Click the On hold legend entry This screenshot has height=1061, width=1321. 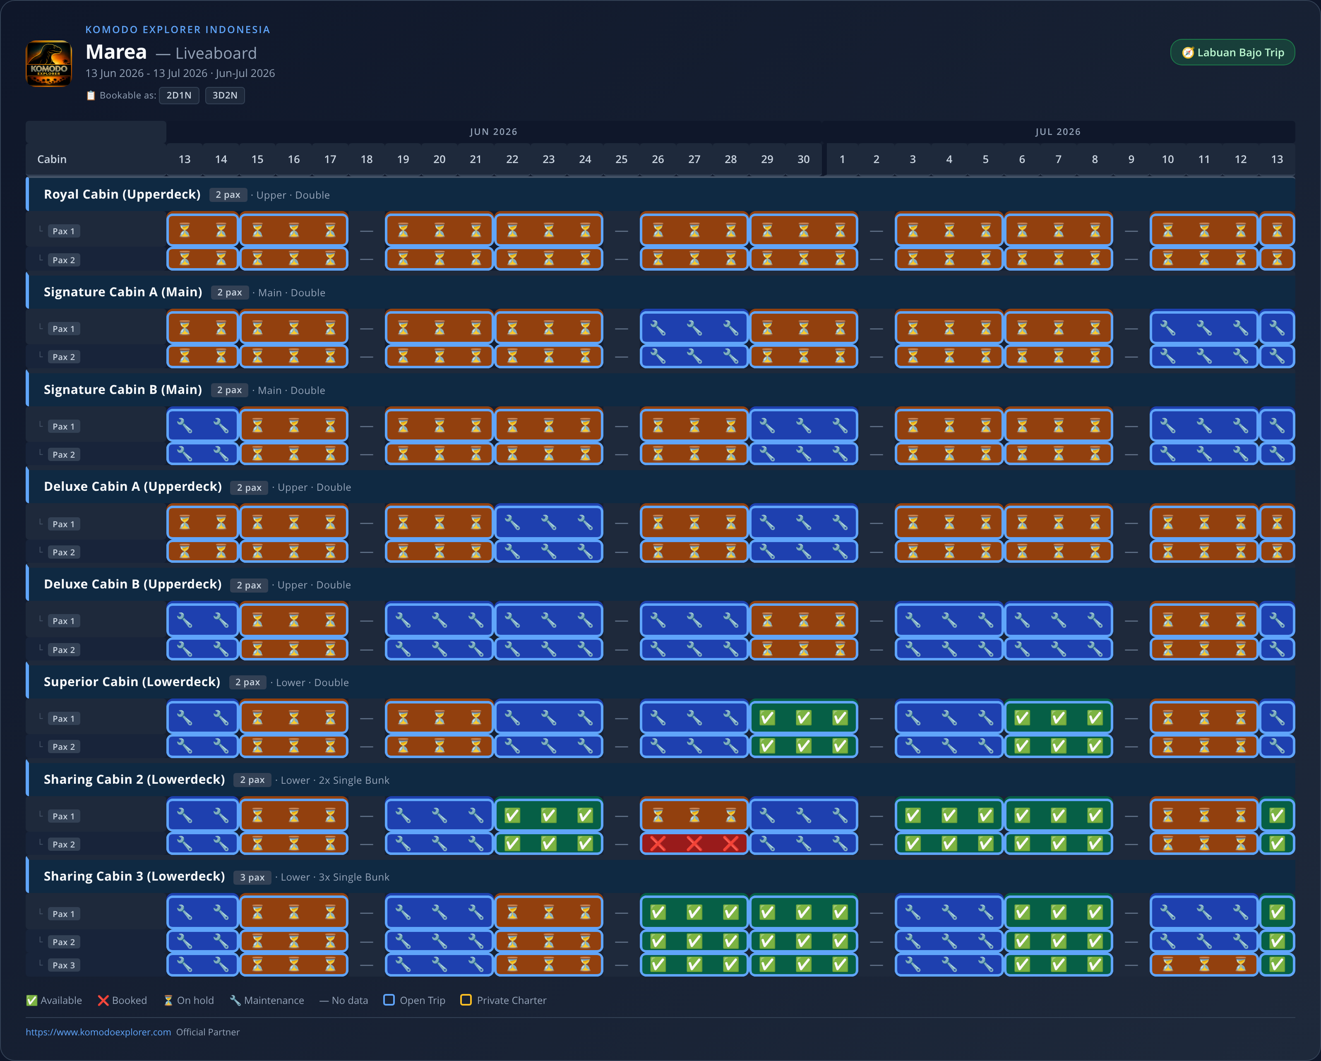tap(189, 1000)
